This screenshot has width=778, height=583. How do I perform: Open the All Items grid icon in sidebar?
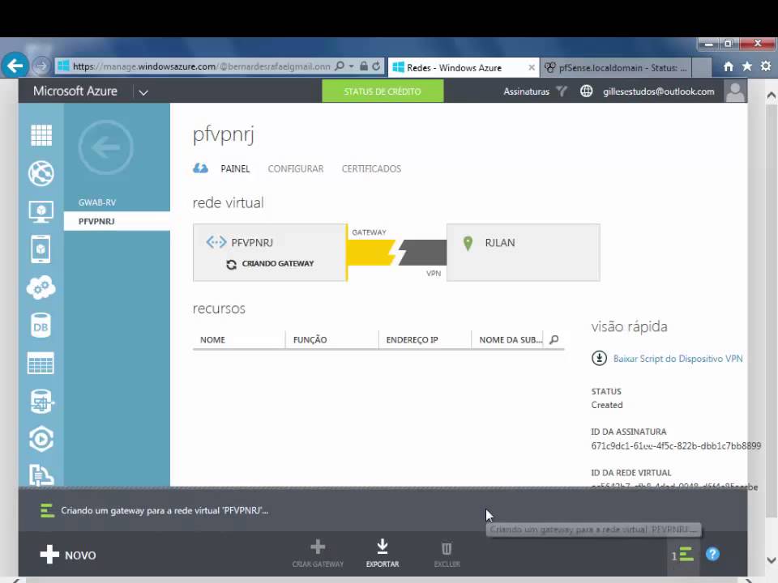41,135
